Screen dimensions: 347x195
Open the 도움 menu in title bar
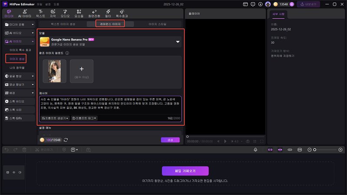(56, 4)
